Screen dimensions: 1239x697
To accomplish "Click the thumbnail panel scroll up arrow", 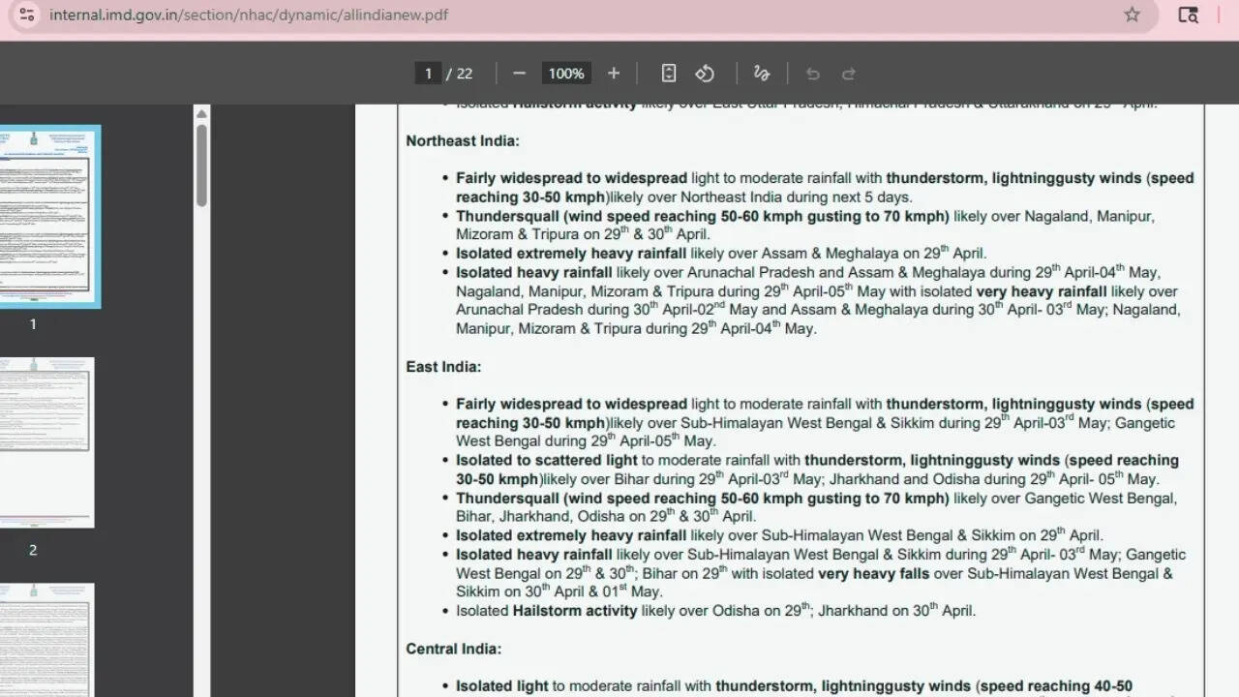I will [201, 113].
